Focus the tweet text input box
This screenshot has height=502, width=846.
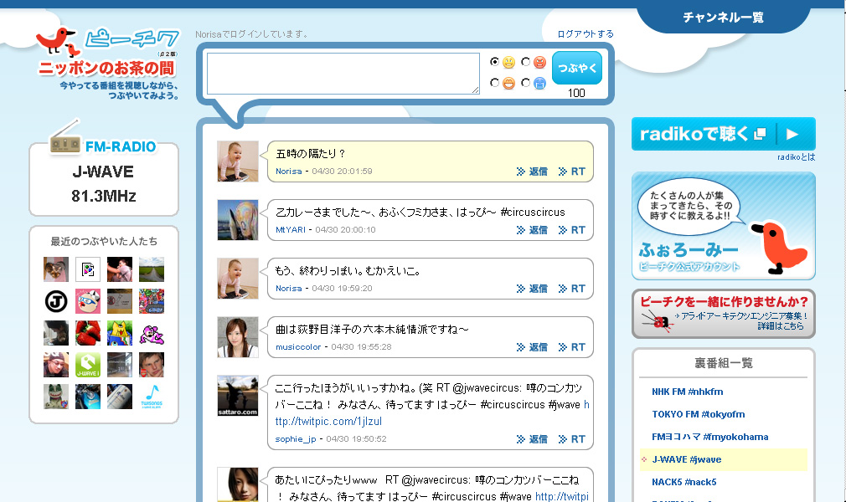click(343, 74)
